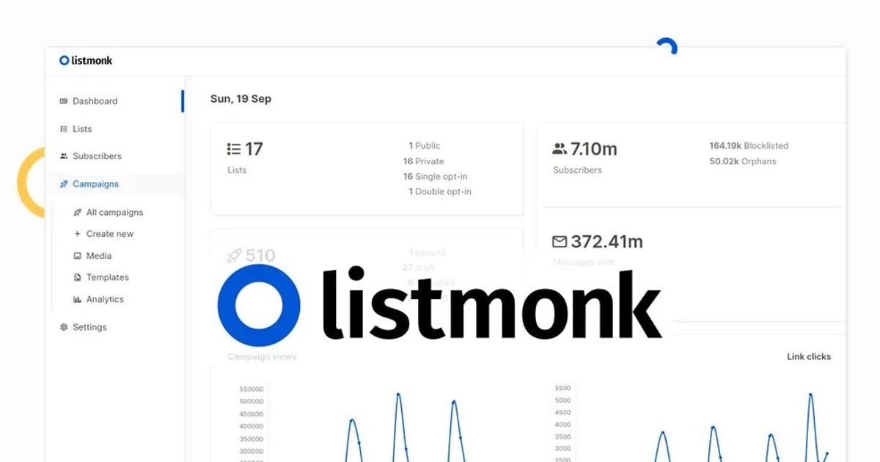Image resolution: width=880 pixels, height=462 pixels.
Task: Click the Subscribers people icon in sidebar
Action: pos(64,156)
